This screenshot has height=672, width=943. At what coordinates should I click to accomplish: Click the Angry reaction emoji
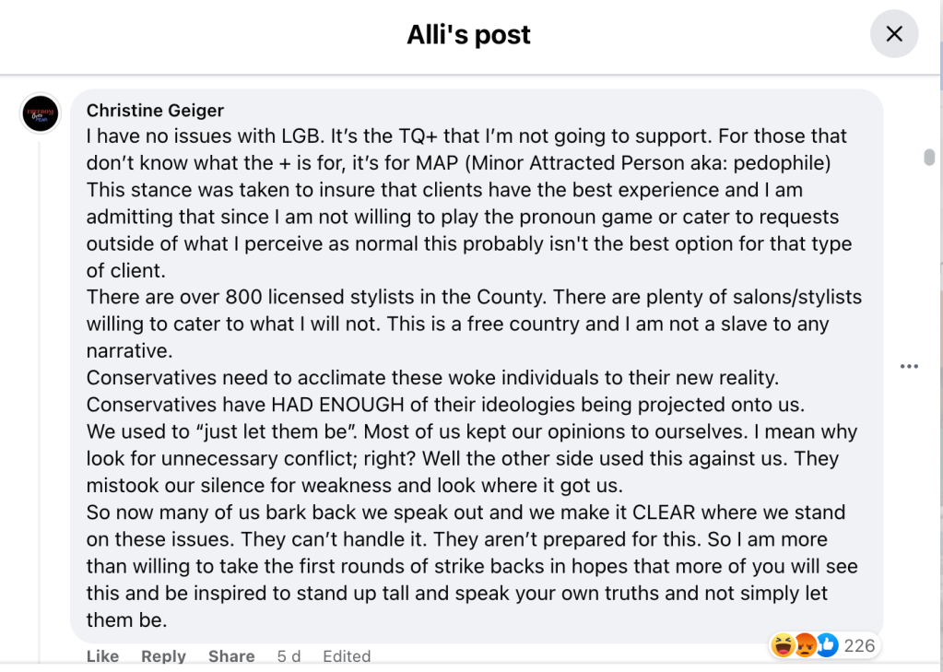coord(805,646)
